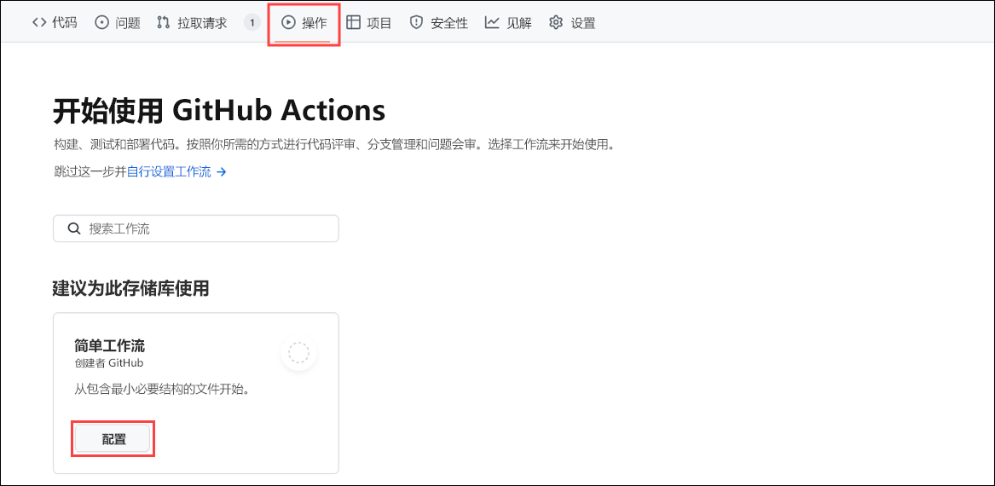Viewport: 995px width, 486px height.
Task: Click the pull request icon beside 拉取请求
Action: pyautogui.click(x=163, y=23)
